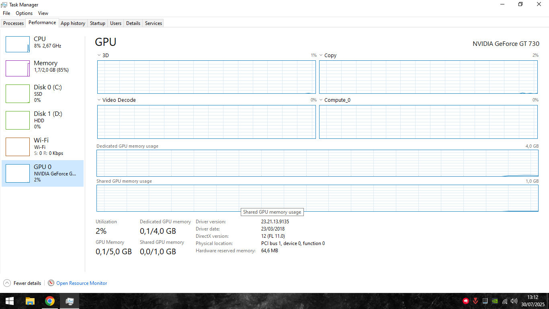Click the Task Manager taskbar button
The width and height of the screenshot is (549, 309).
tap(70, 301)
